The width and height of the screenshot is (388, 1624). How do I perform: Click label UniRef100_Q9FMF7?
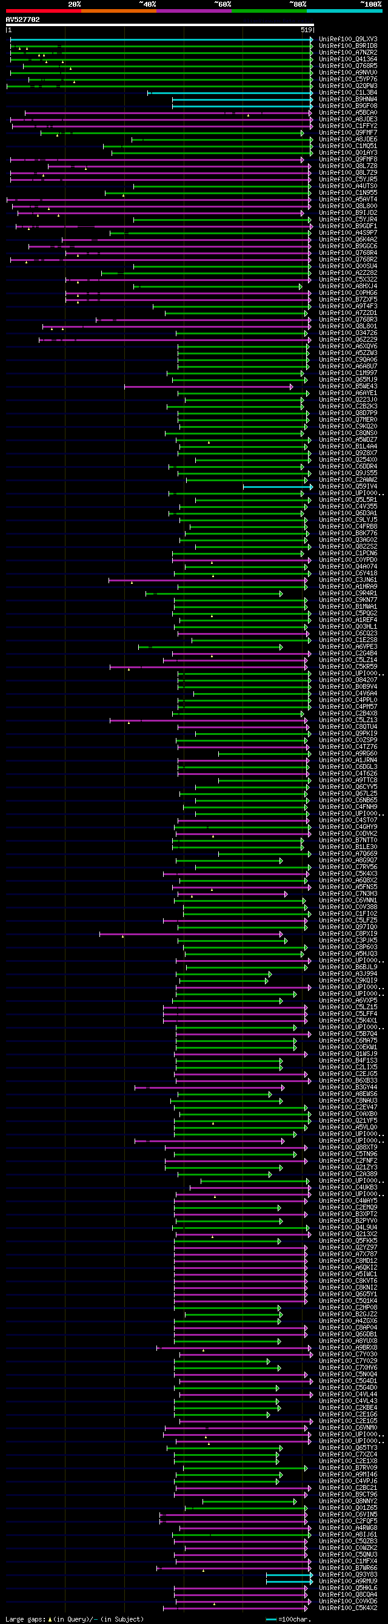click(349, 132)
